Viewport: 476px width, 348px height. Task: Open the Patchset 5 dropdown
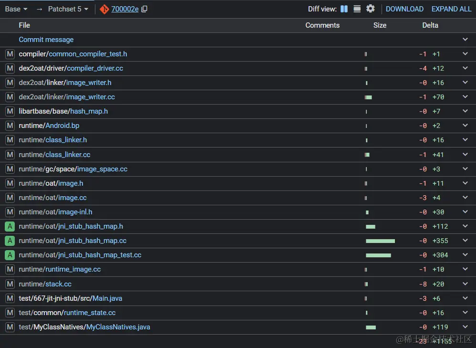click(x=68, y=9)
